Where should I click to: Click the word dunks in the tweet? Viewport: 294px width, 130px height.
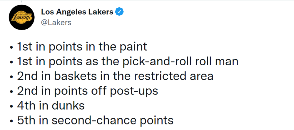68,105
